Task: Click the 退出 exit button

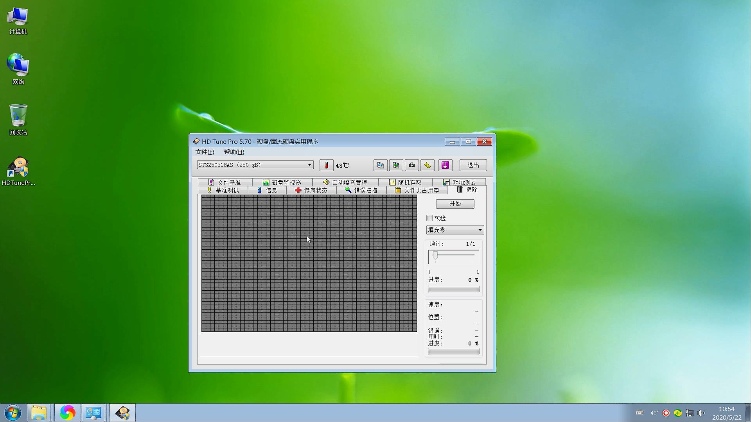Action: coord(473,165)
